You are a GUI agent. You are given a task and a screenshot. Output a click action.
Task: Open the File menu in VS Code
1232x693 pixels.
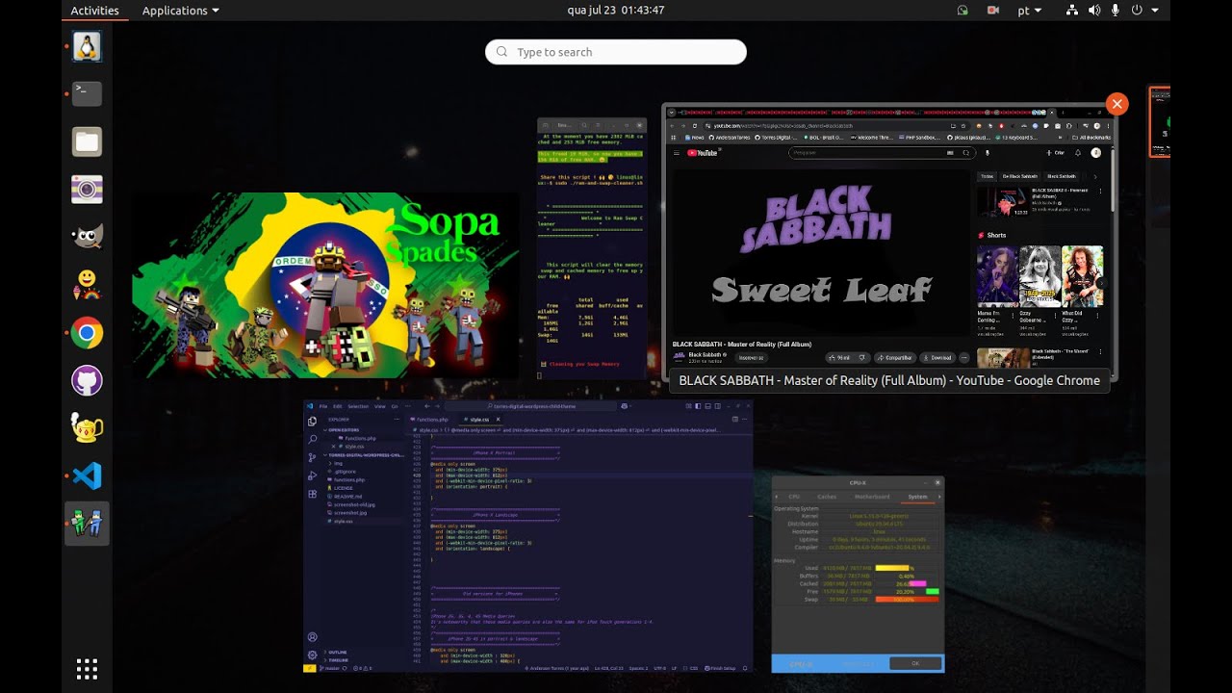tap(323, 406)
